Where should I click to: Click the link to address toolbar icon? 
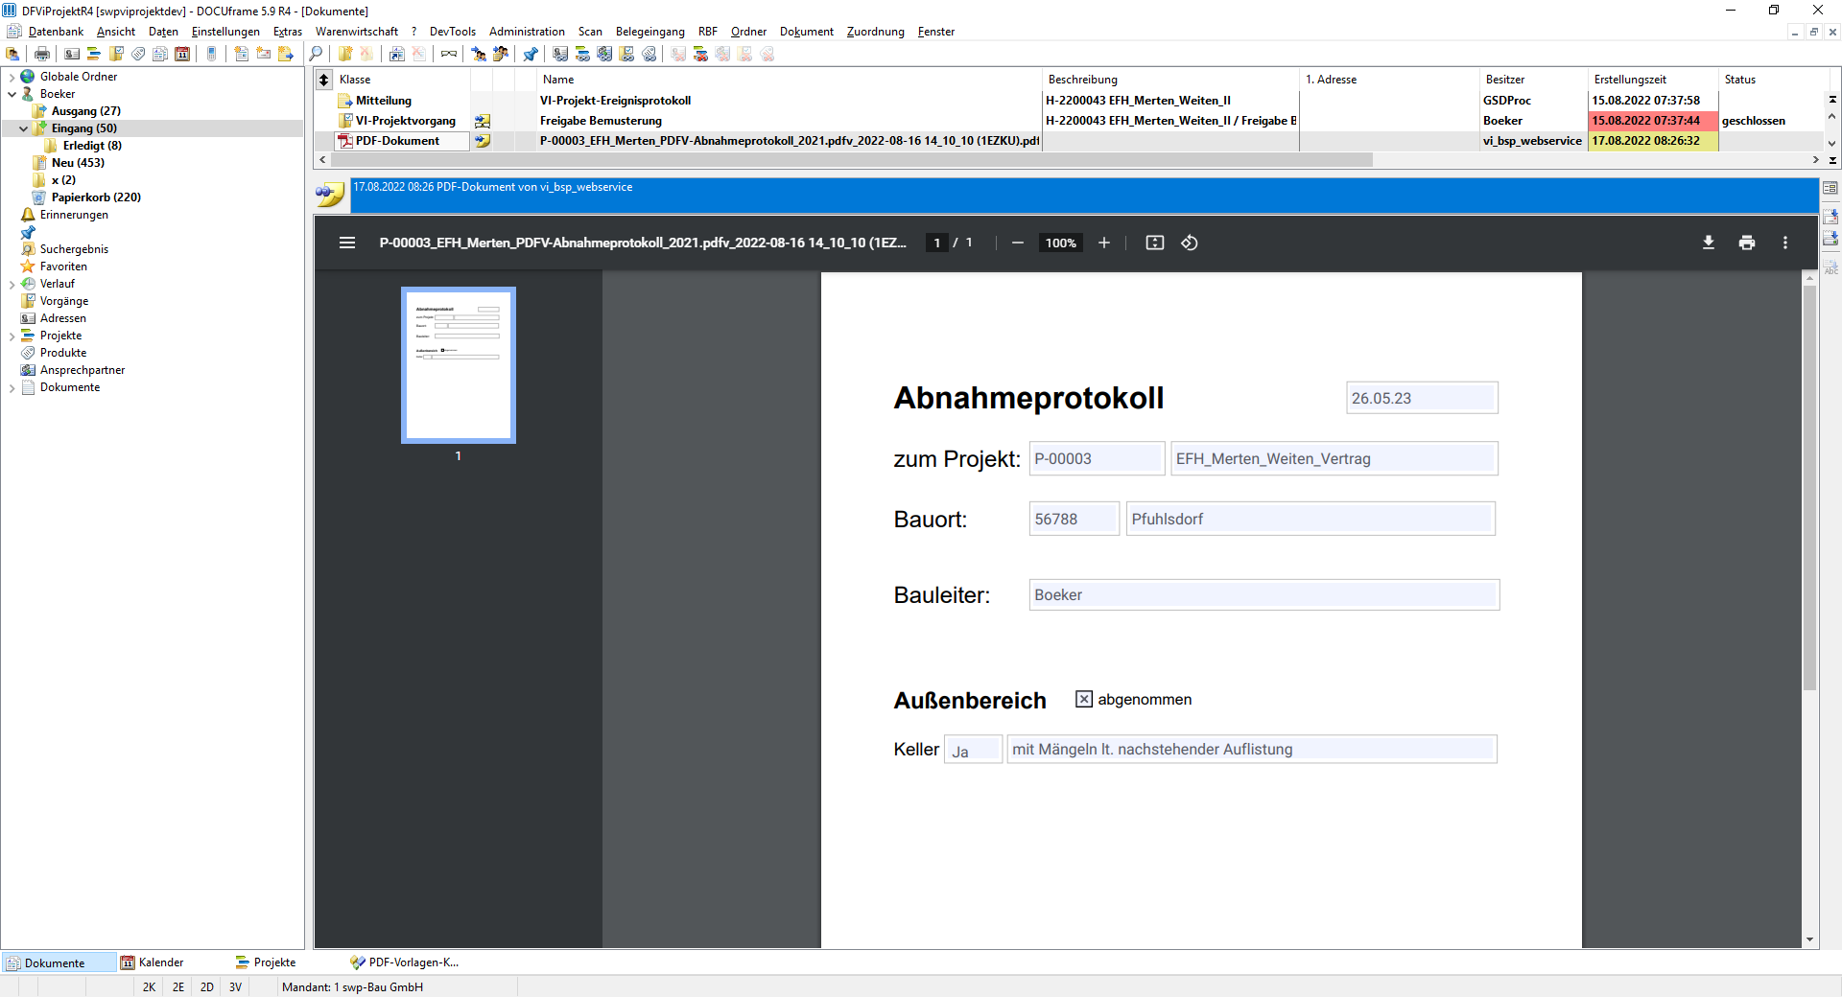pos(559,54)
